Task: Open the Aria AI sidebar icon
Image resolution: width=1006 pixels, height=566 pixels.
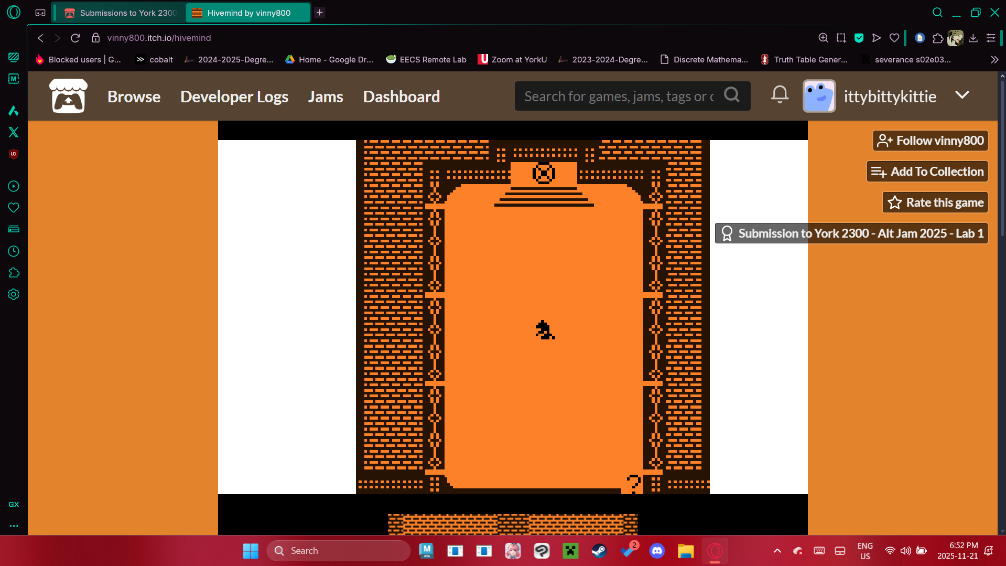Action: (14, 111)
